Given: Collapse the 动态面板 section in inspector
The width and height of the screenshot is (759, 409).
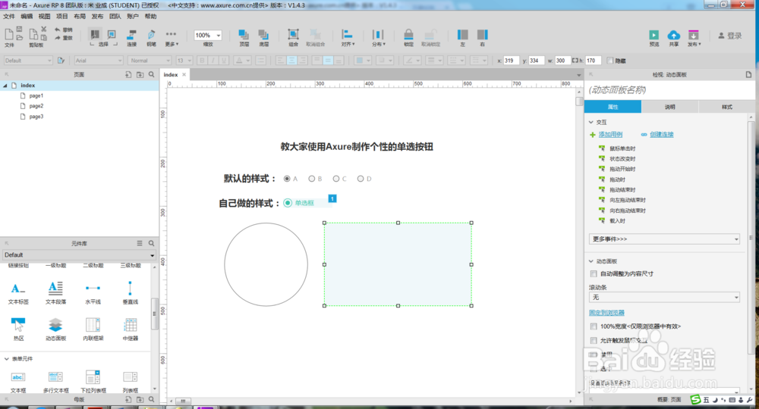Looking at the screenshot, I should click(591, 261).
